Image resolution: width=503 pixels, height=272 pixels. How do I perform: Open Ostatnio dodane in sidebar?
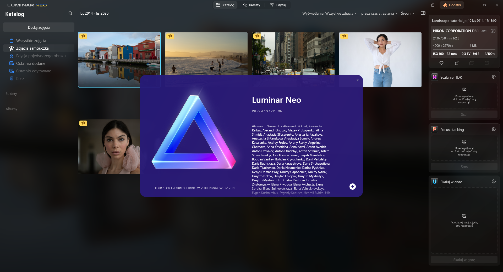click(39, 63)
